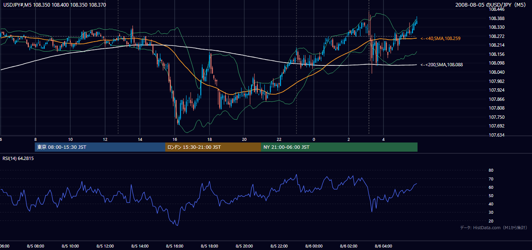
Task: Click the 108.098 price axis value
Action: point(496,63)
